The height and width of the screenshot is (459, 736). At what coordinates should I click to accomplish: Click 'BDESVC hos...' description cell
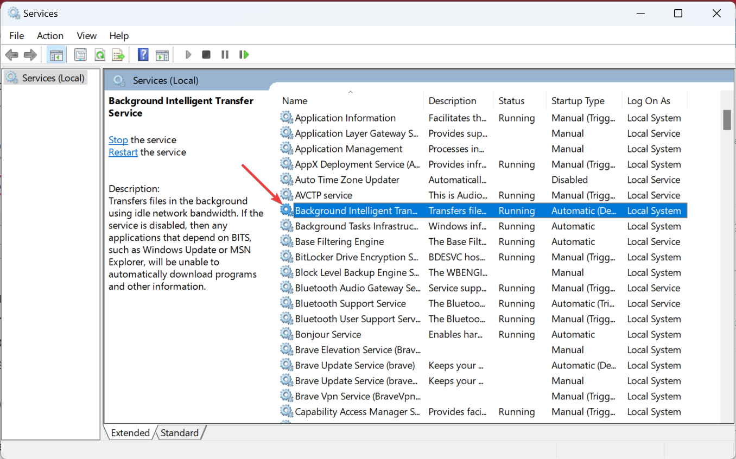tap(458, 257)
